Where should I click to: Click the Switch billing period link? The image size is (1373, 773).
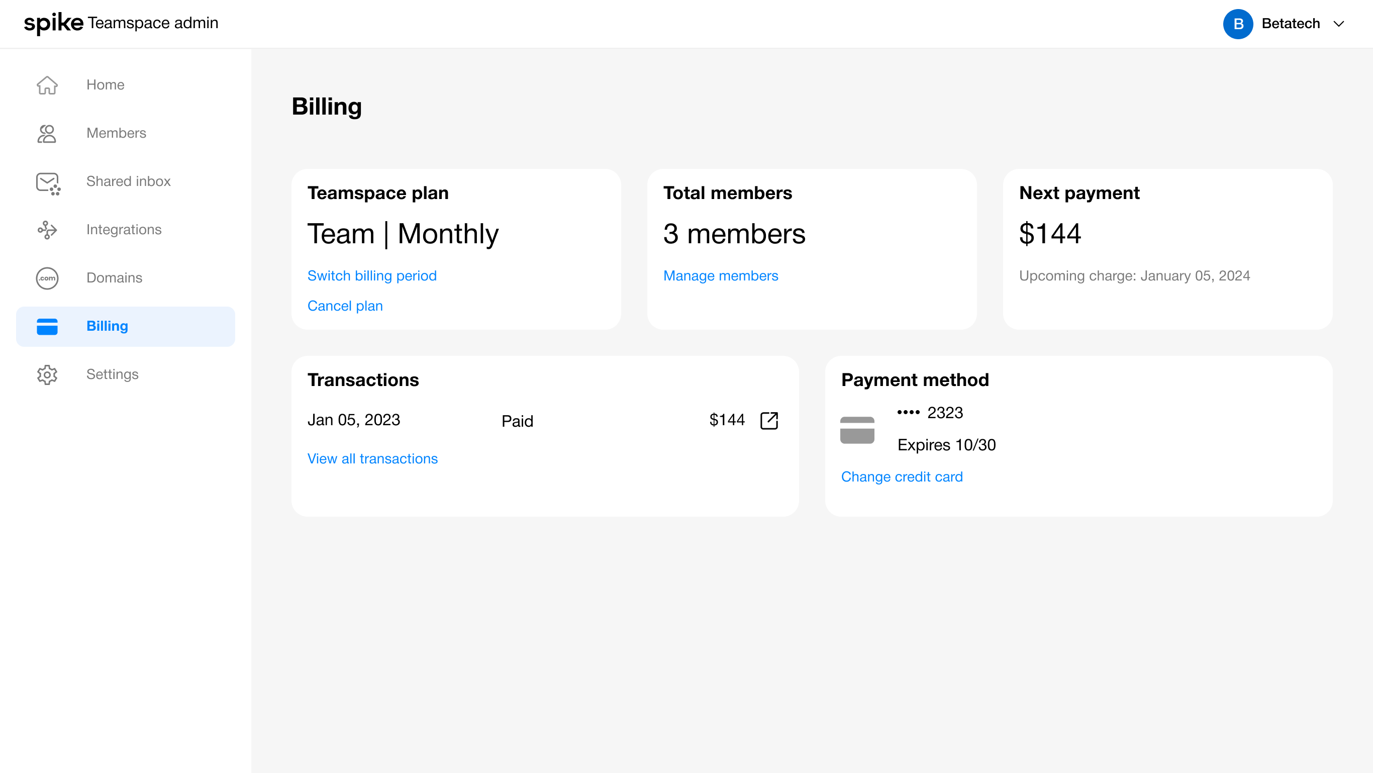pyautogui.click(x=371, y=275)
